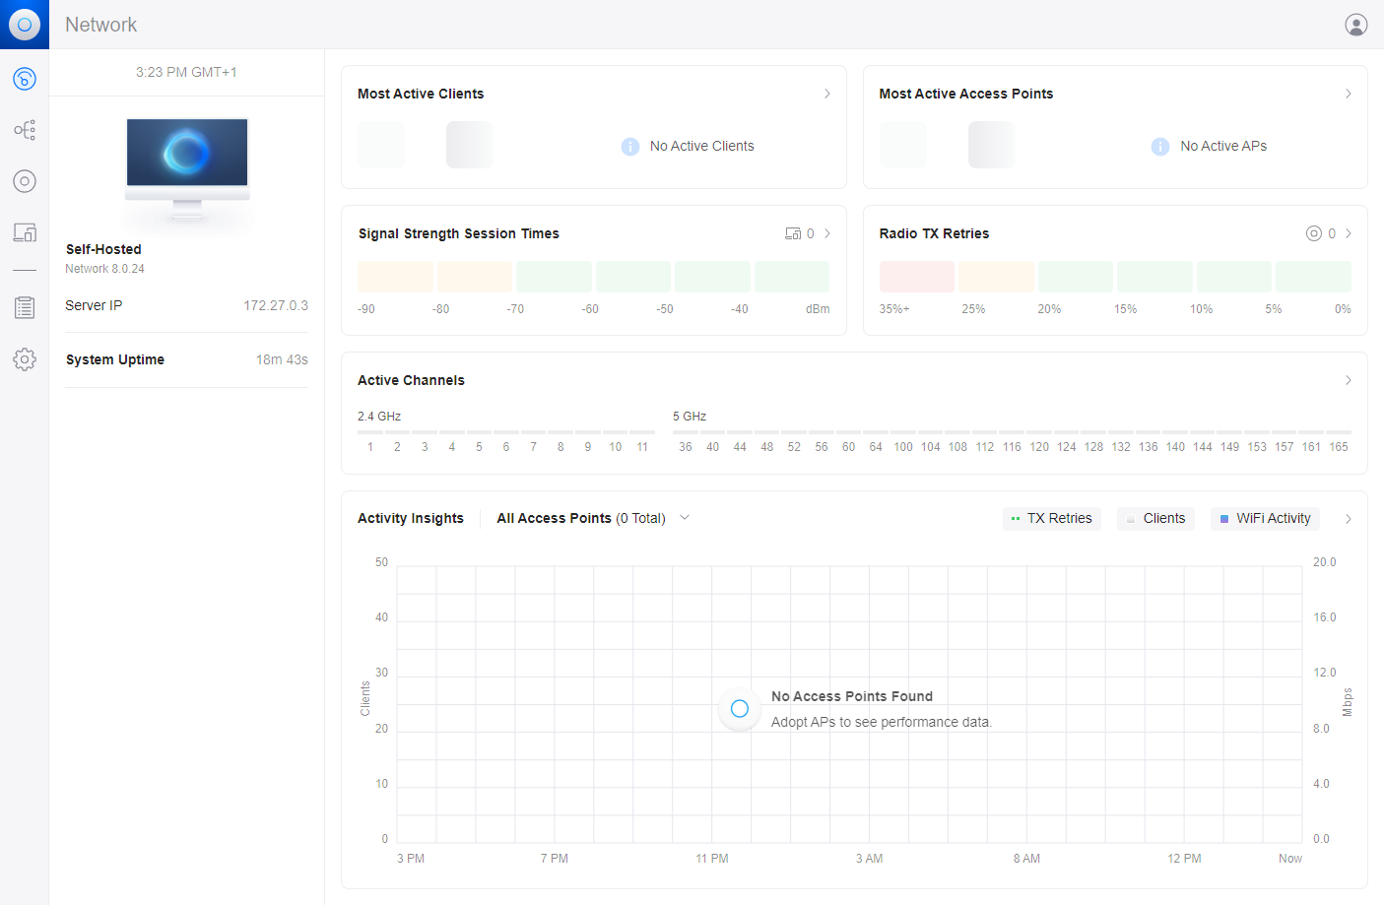The image size is (1384, 905).
Task: Open the WiFi dashboard from the sidebar
Action: [25, 79]
